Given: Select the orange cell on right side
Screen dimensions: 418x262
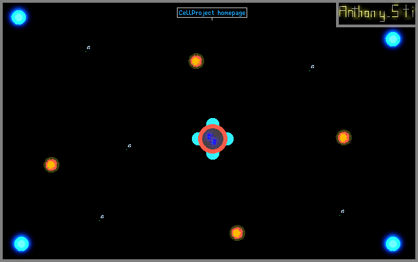Looking at the screenshot, I should (x=344, y=137).
